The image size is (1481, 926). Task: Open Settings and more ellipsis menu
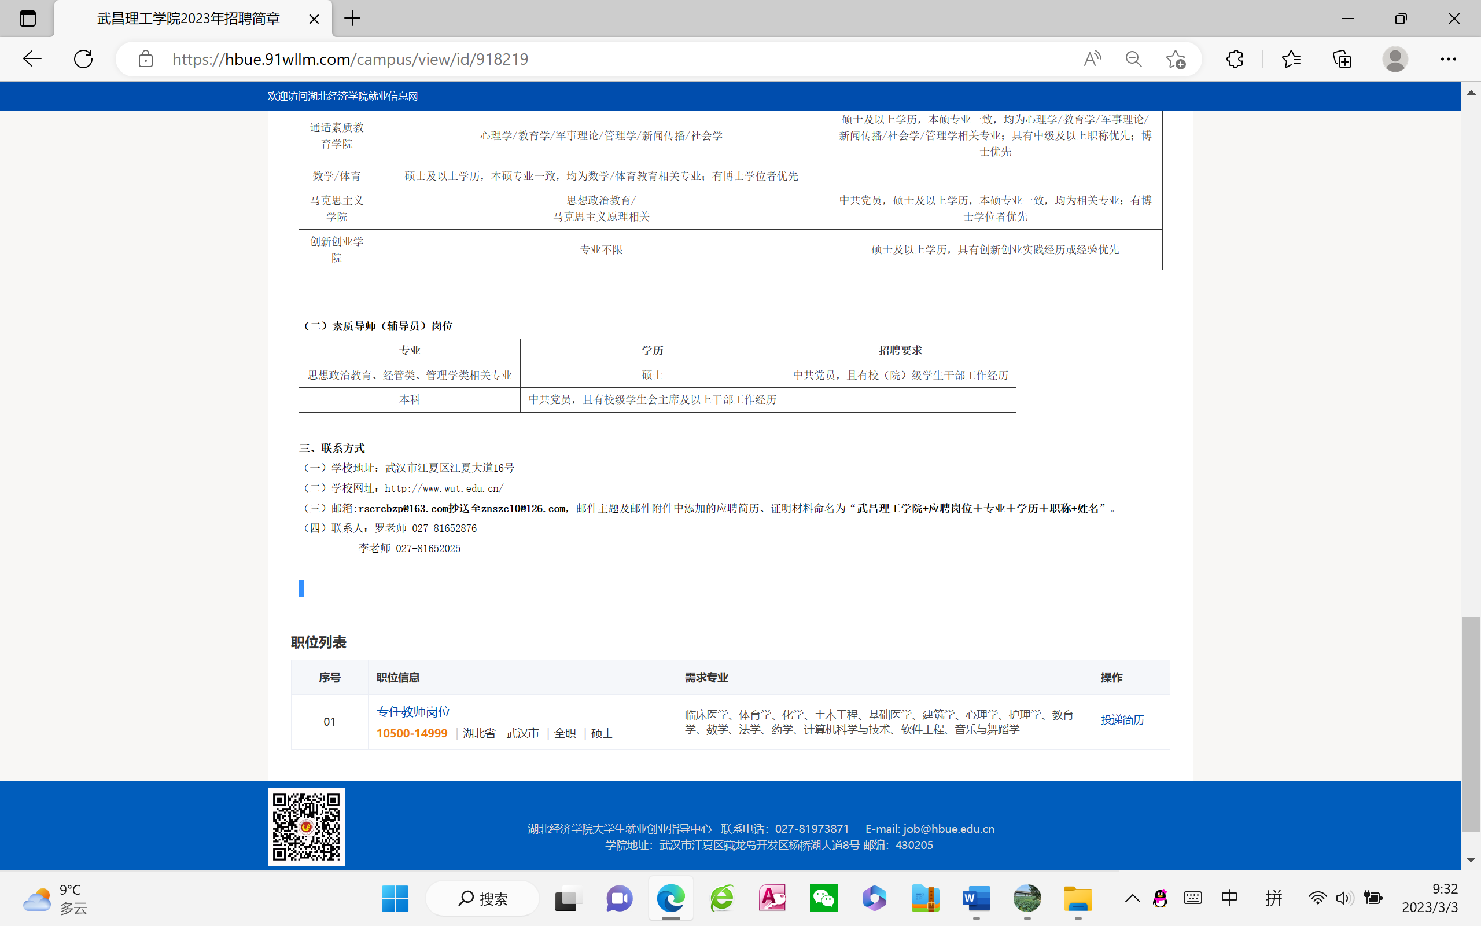(1448, 59)
